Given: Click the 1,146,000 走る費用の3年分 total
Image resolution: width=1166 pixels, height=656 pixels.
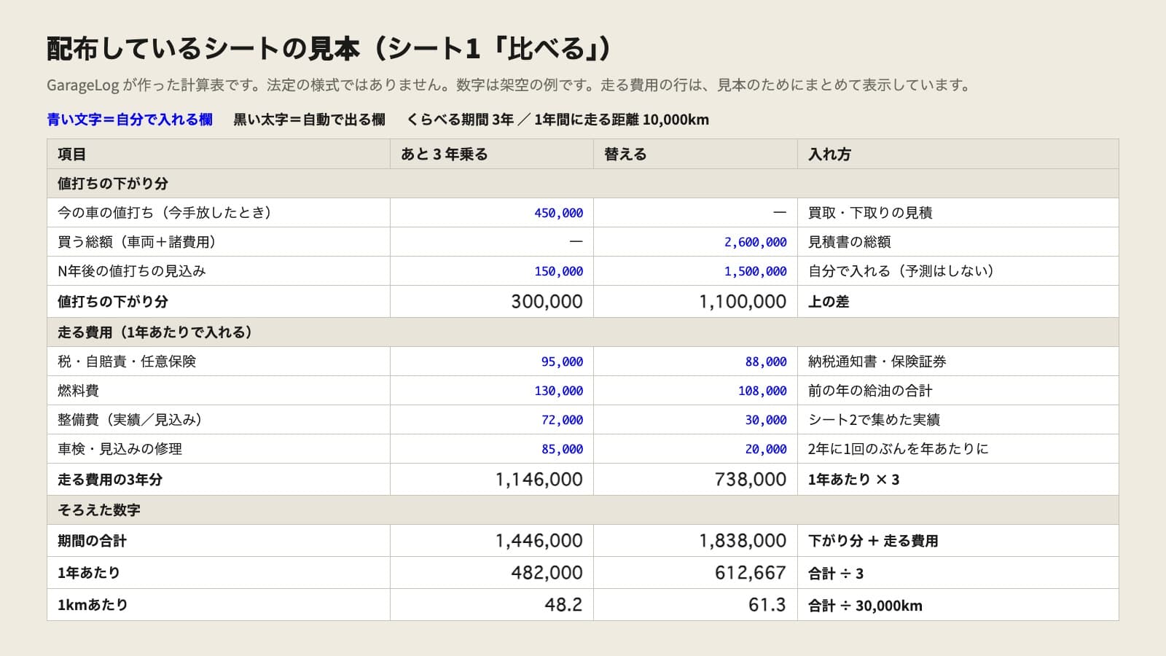Looking at the screenshot, I should tap(539, 480).
